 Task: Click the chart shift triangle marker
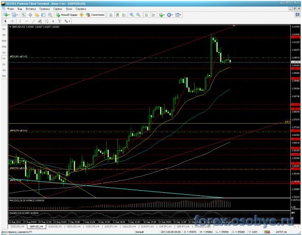pyautogui.click(x=234, y=25)
